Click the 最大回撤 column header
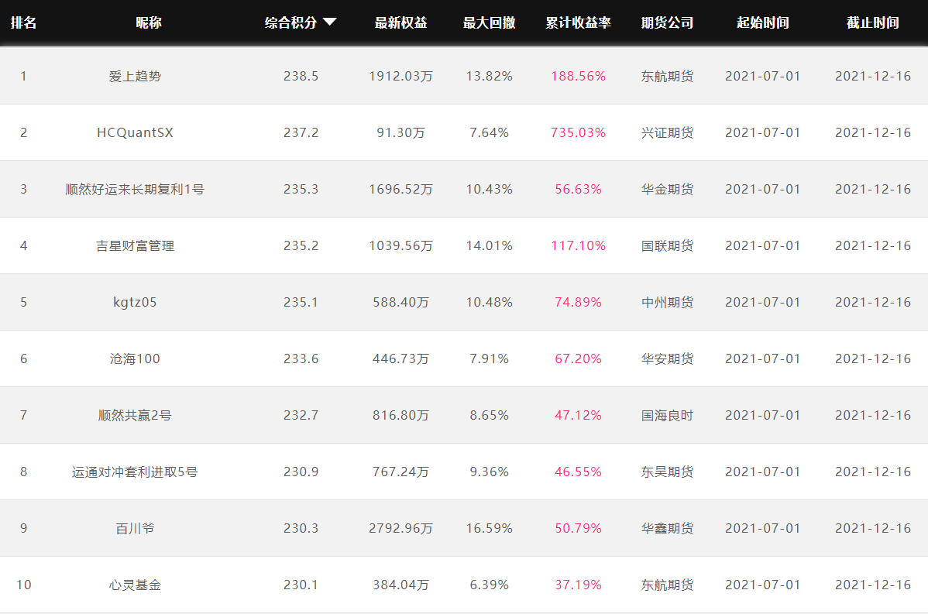 point(489,22)
